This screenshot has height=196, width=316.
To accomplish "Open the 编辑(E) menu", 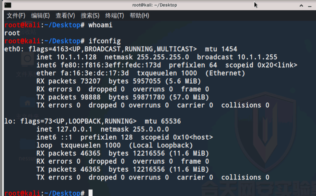I will click(x=40, y=16).
